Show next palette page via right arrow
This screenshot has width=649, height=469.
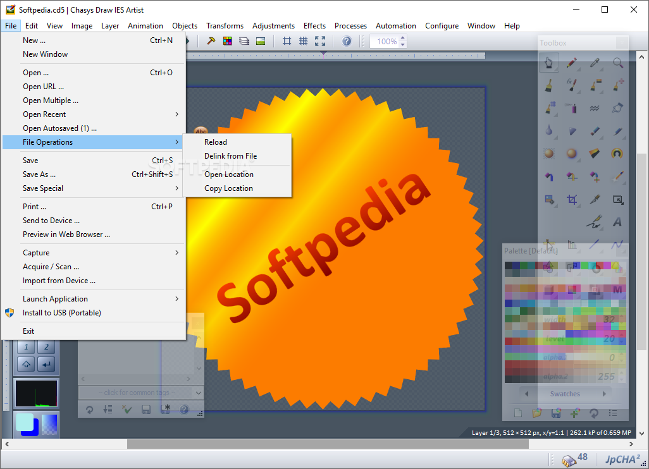(604, 394)
